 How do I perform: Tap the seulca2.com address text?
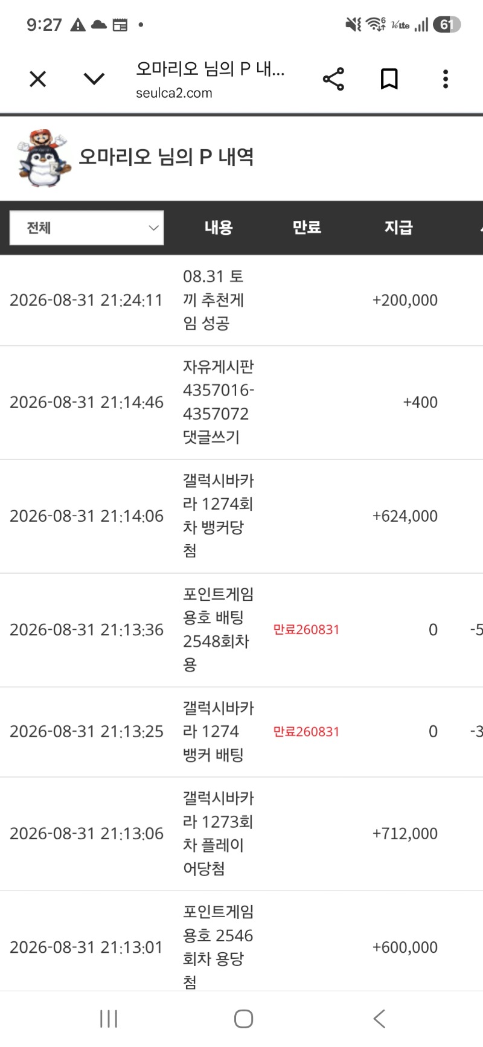[x=174, y=93]
